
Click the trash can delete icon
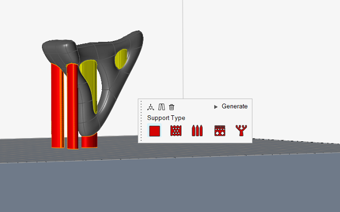(x=172, y=107)
